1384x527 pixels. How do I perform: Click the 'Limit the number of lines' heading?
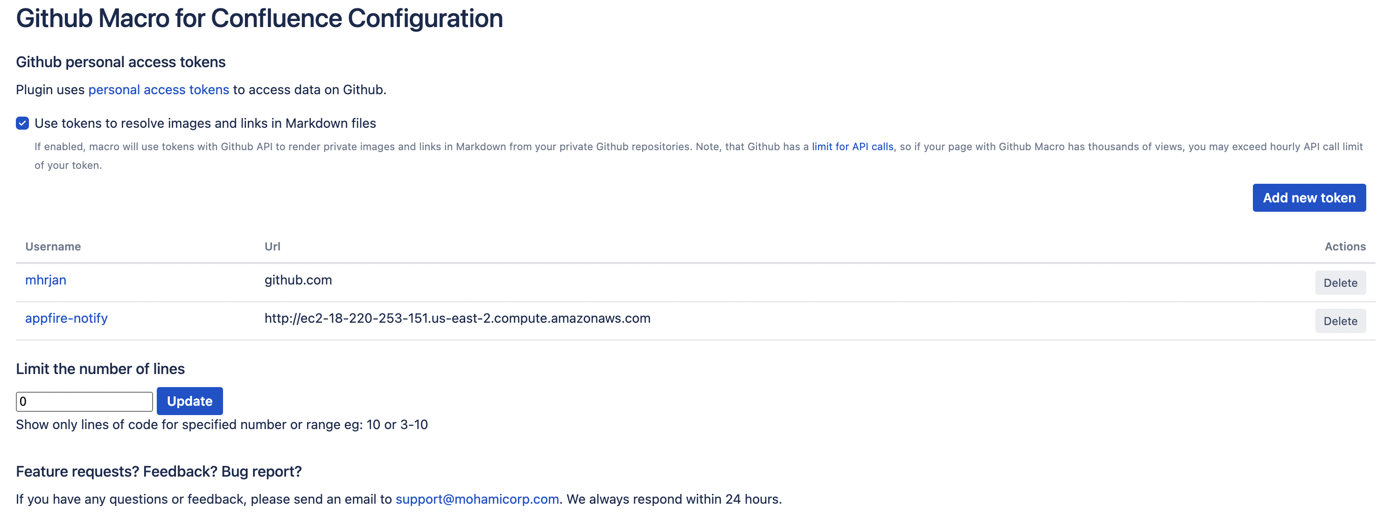[x=100, y=369]
